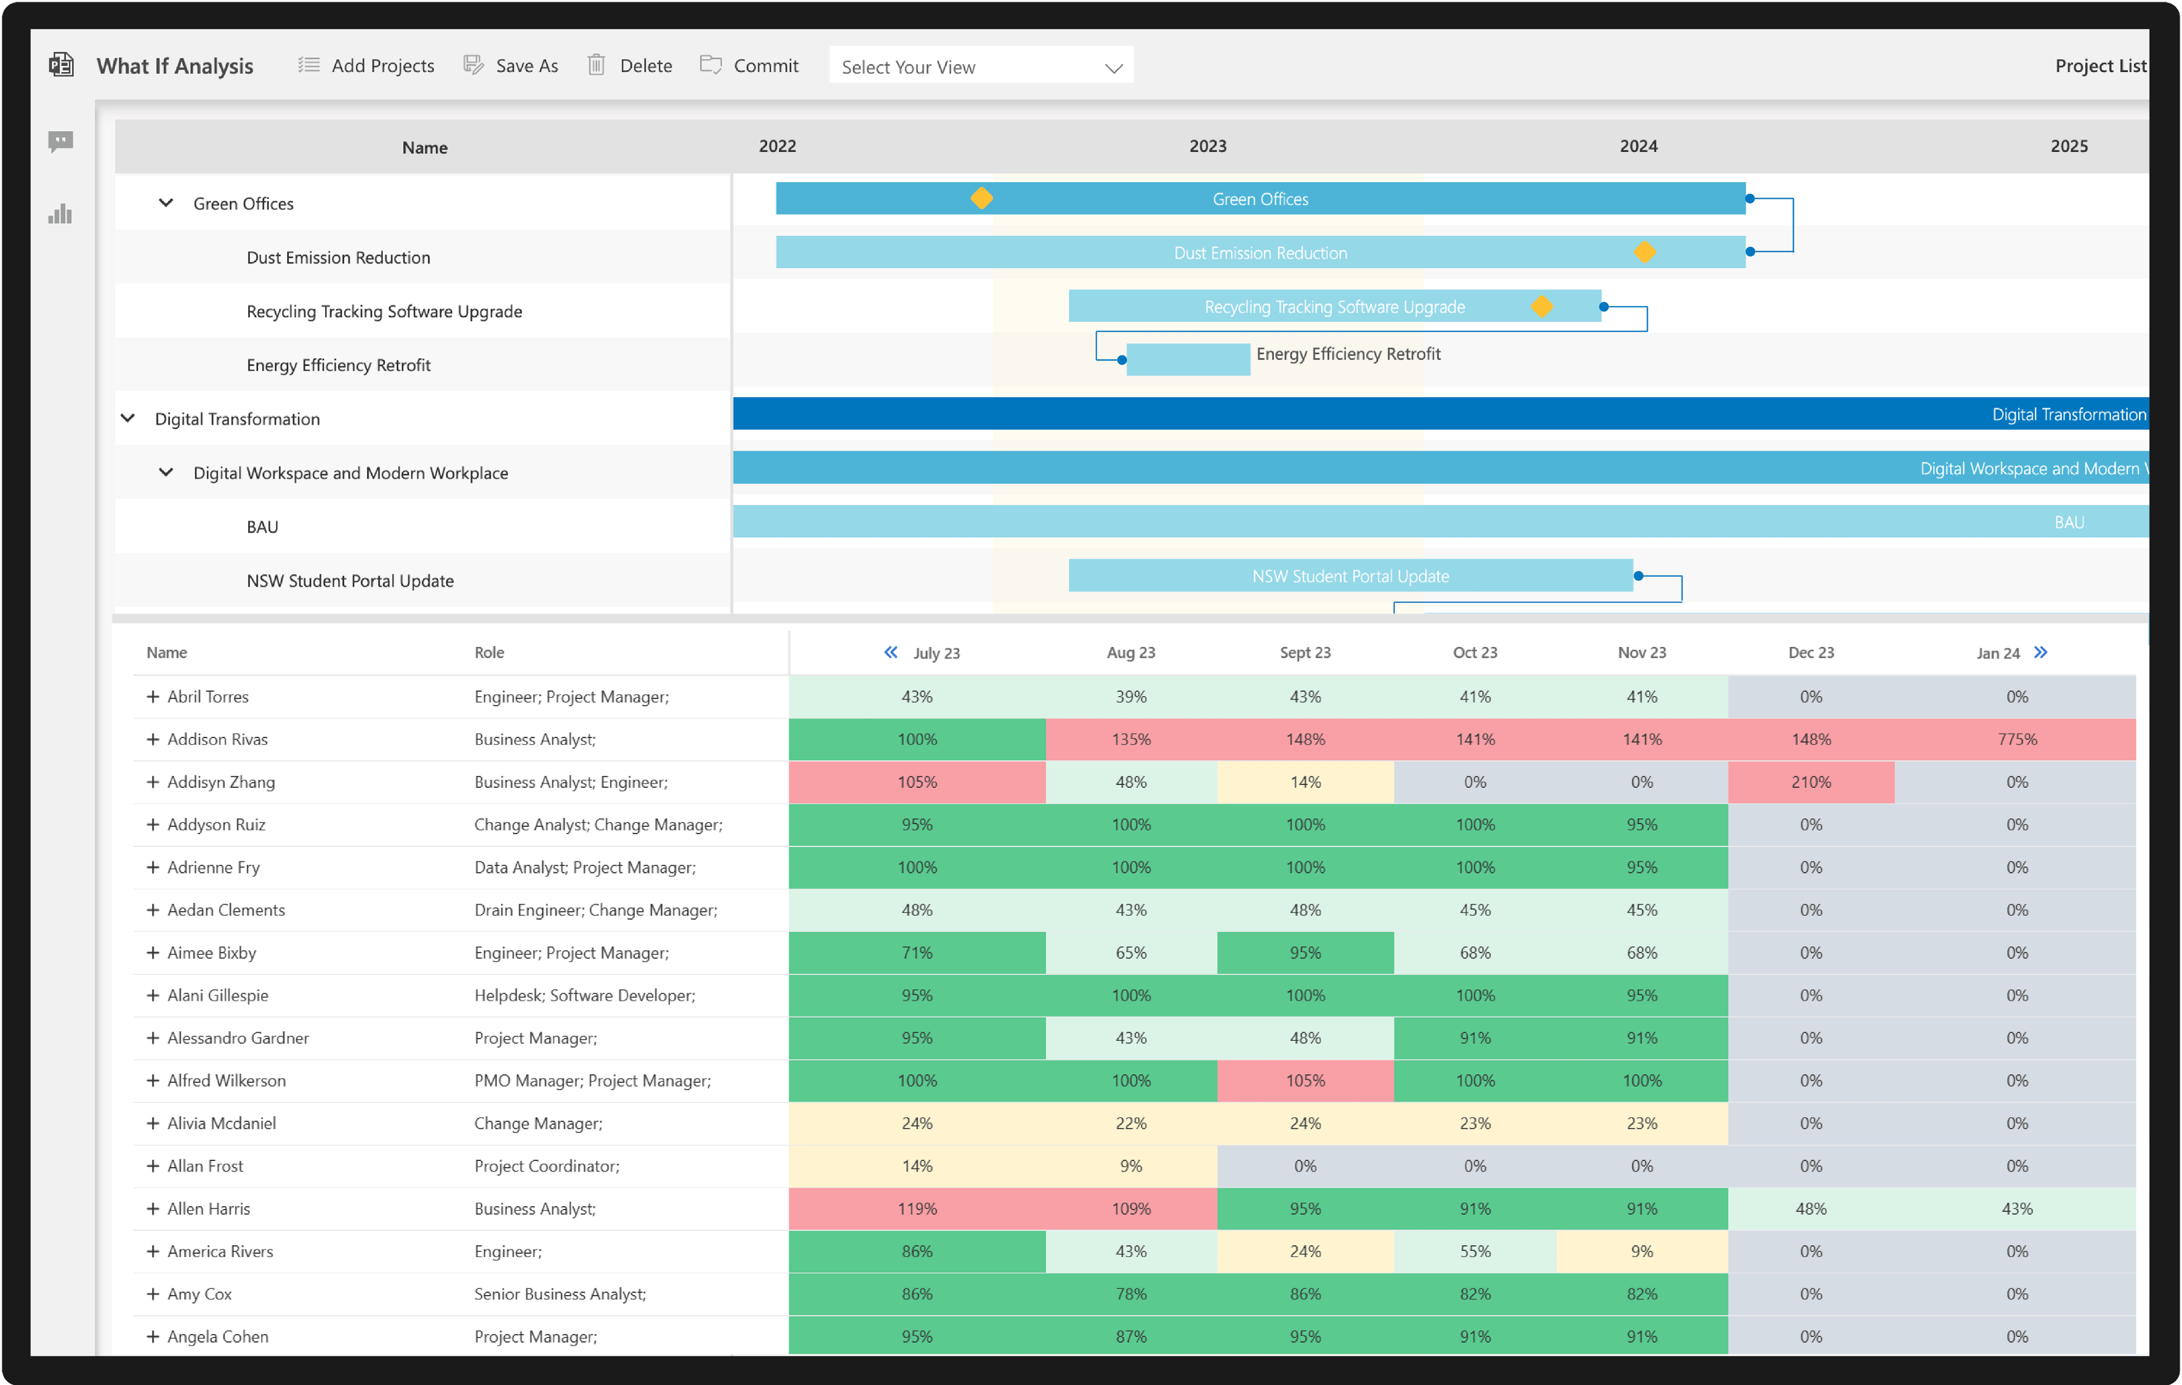This screenshot has width=2182, height=1385.
Task: Navigate to earlier months with the double-left chevron
Action: coord(891,651)
